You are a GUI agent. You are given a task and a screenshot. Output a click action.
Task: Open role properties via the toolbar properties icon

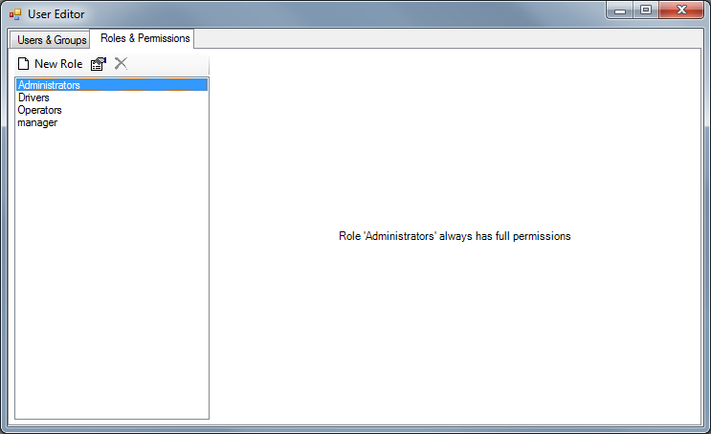coord(98,64)
